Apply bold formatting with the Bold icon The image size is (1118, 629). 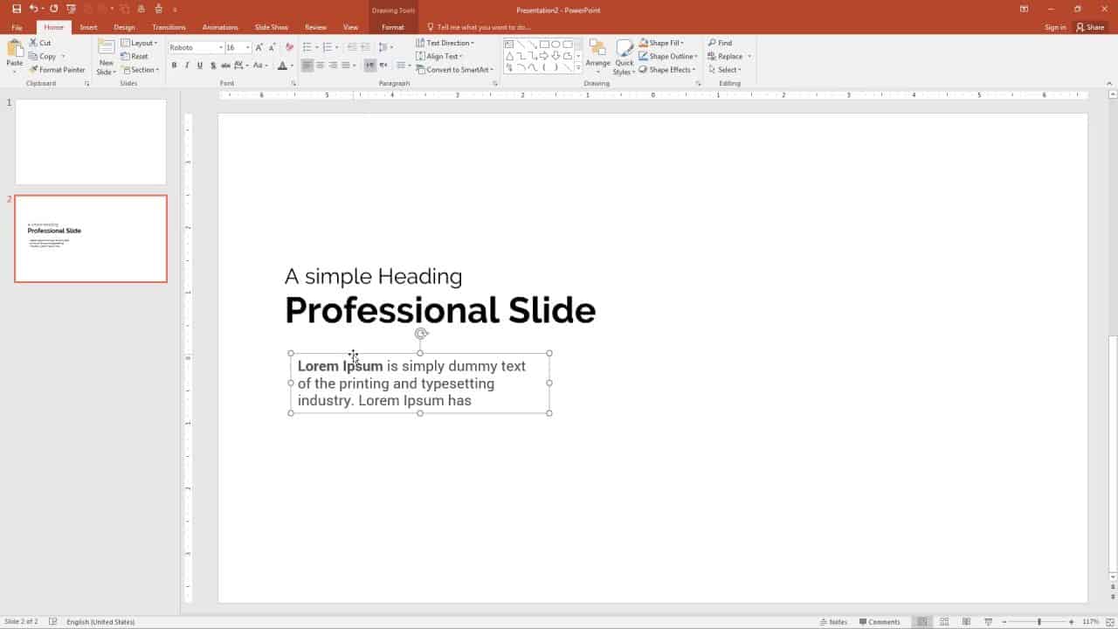(x=174, y=65)
